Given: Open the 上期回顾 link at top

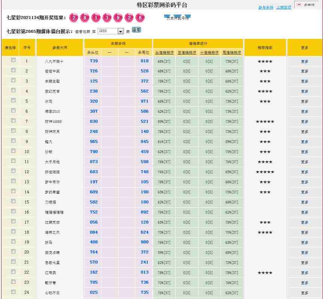Looking at the screenshot, I should [284, 7].
